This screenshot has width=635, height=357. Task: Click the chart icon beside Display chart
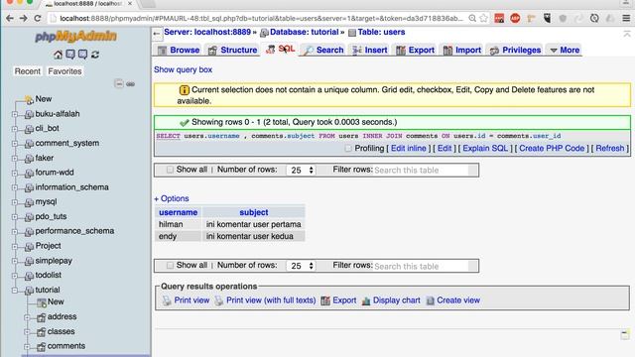point(366,300)
